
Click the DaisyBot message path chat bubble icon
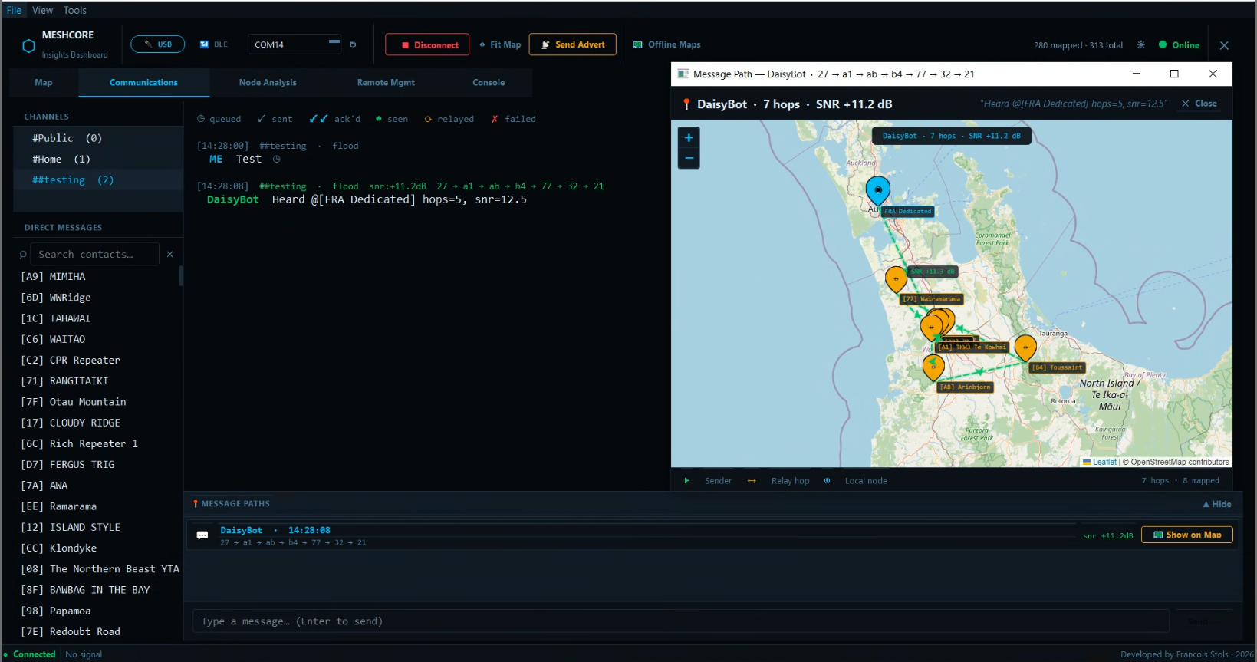coord(202,535)
